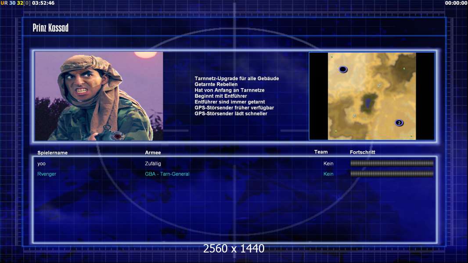
Task: Click the desert map preview image
Action: click(x=371, y=96)
